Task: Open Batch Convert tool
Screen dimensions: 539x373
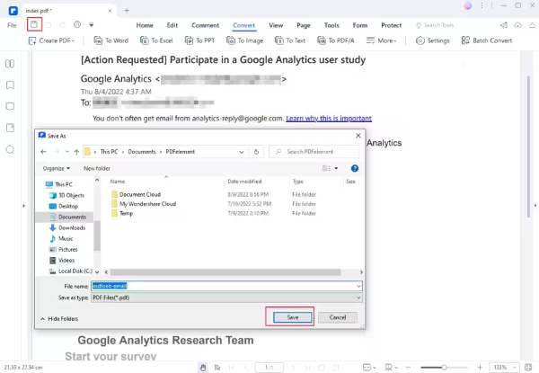Action: [x=488, y=40]
